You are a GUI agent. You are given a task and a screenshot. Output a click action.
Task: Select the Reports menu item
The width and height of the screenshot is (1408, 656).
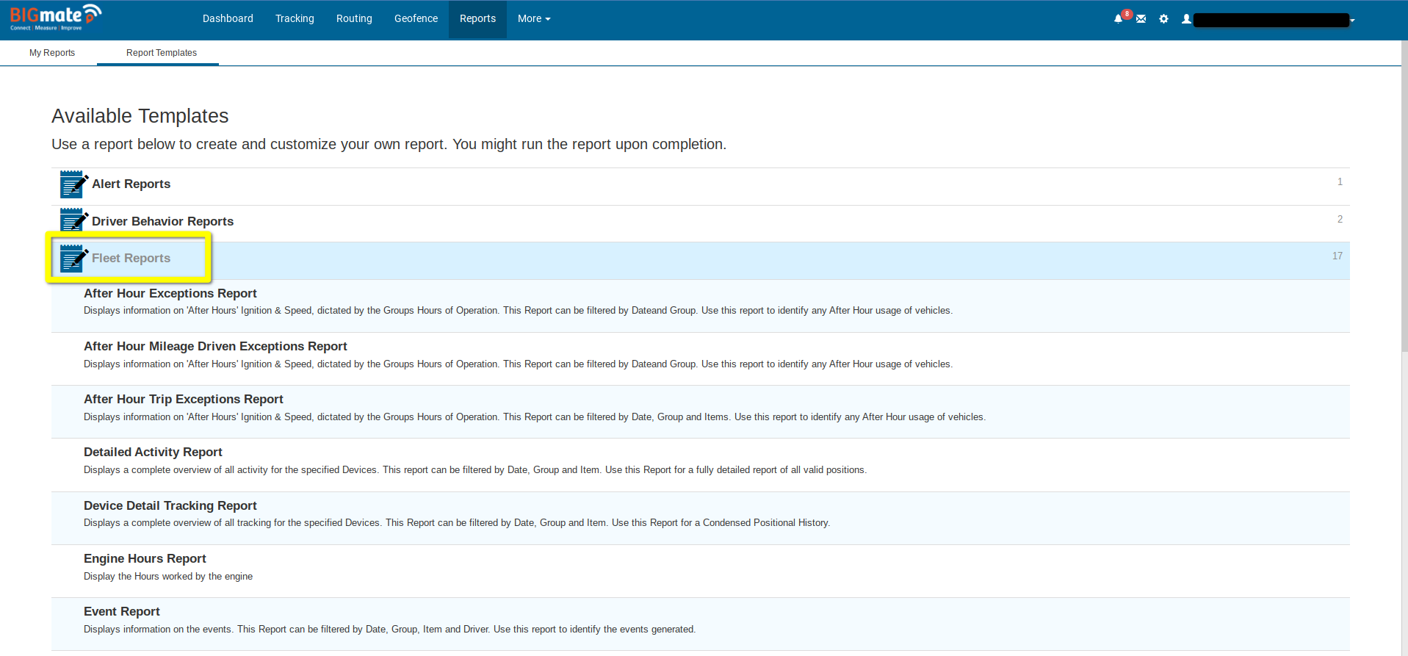pos(477,19)
